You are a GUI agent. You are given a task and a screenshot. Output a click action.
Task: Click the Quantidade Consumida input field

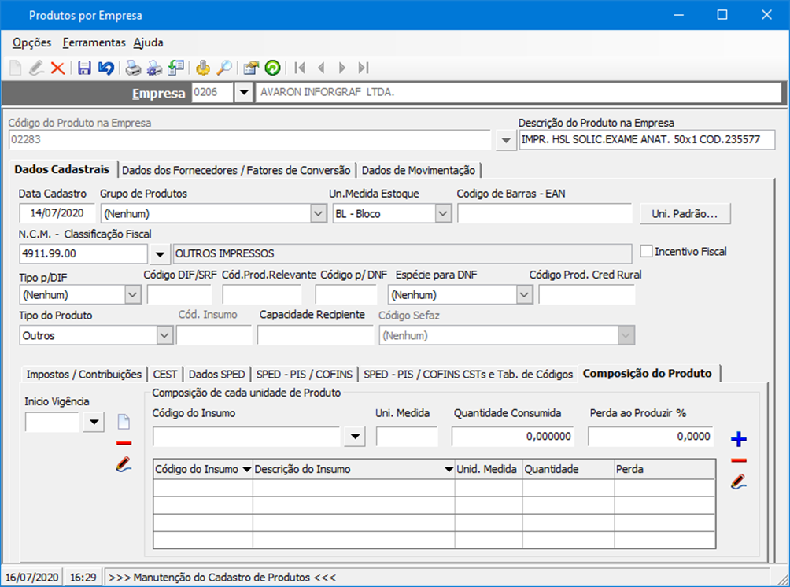click(x=512, y=437)
